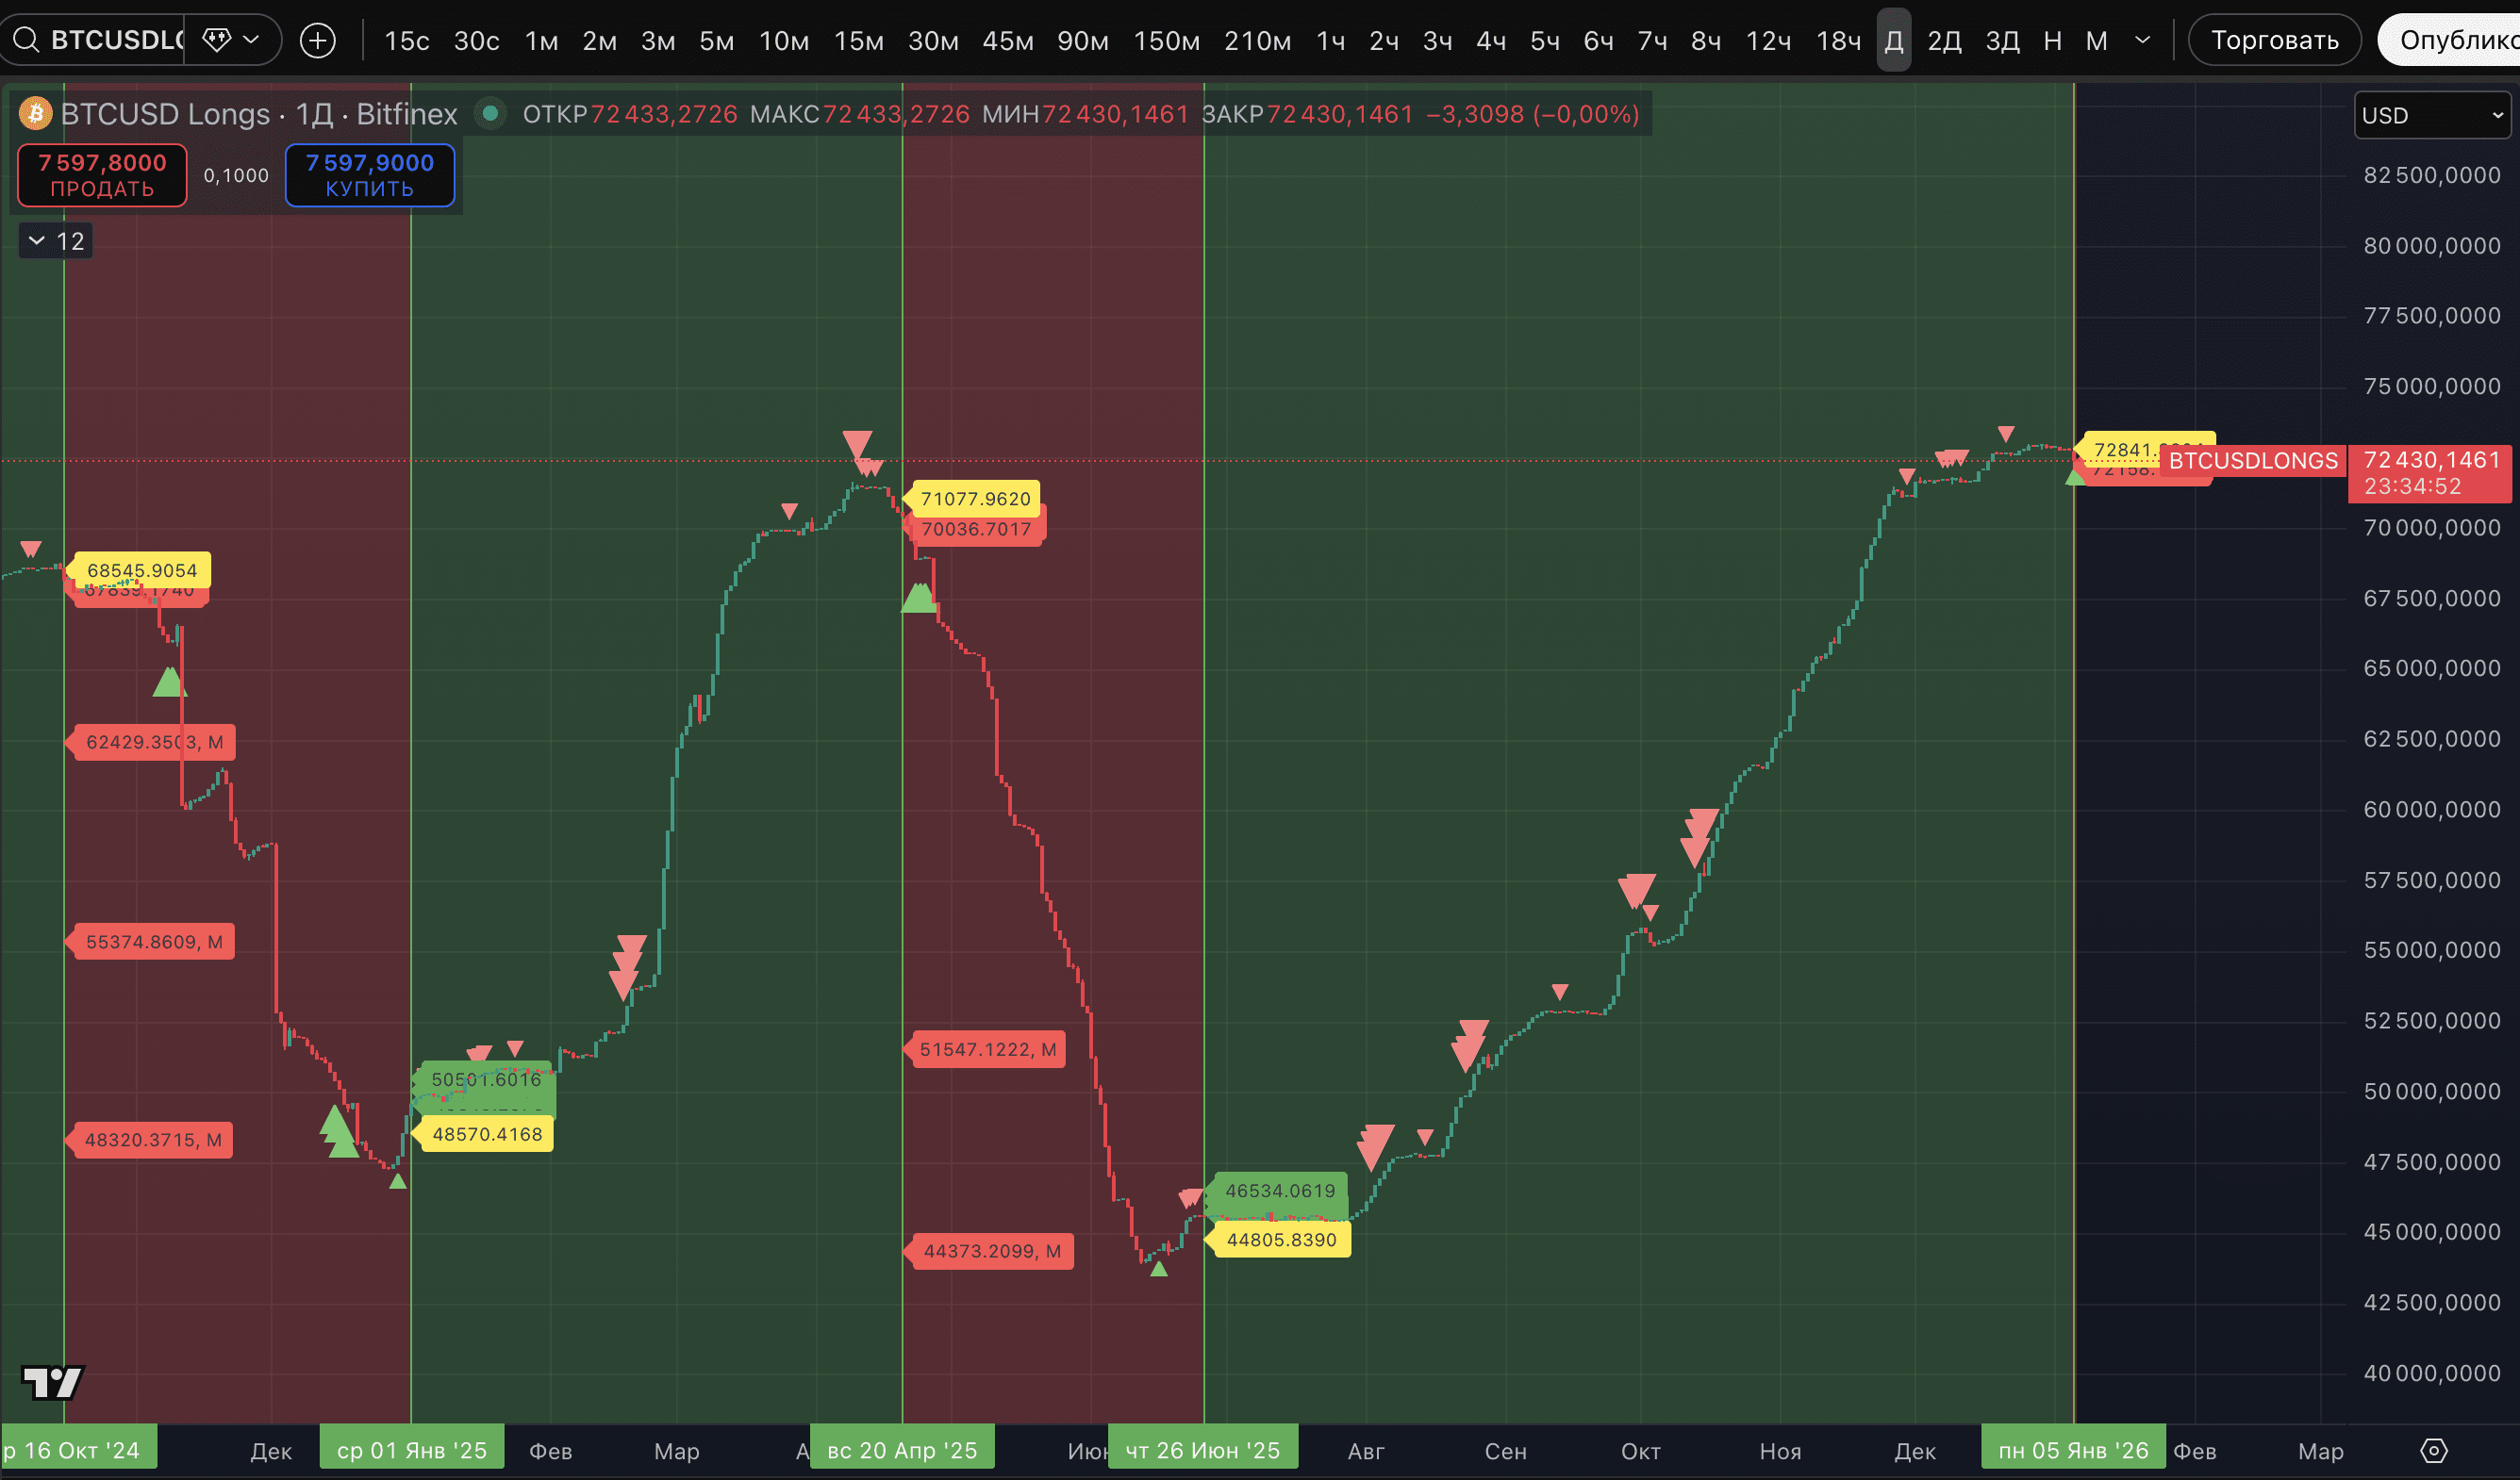Expand the '12' objects panel chevron

click(37, 239)
